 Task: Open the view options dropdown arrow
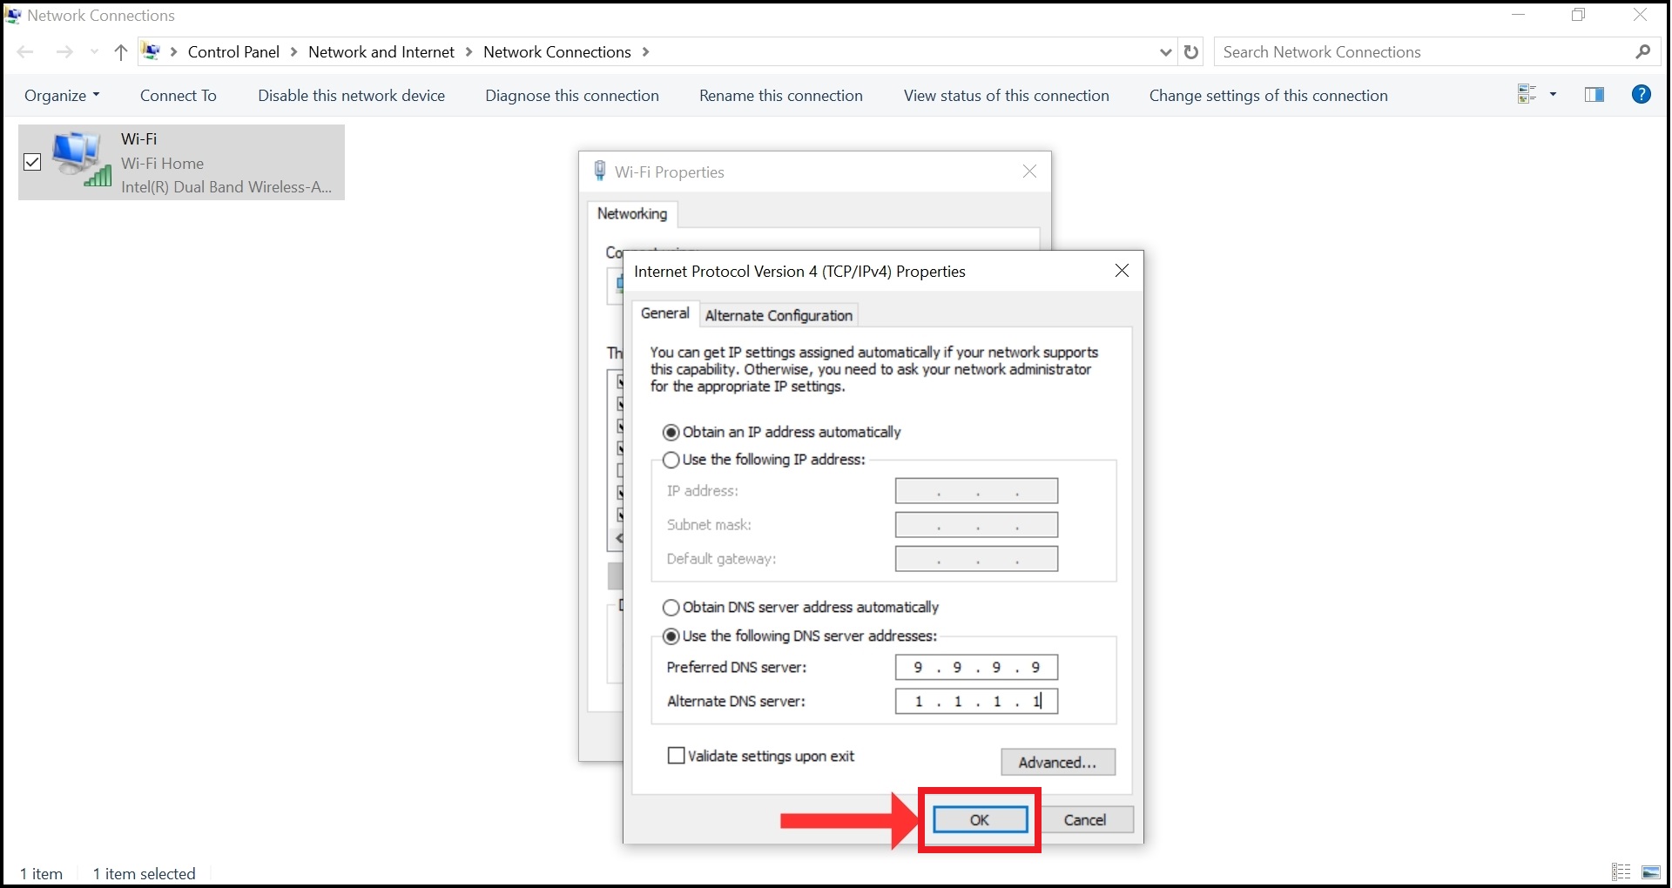pyautogui.click(x=1553, y=94)
